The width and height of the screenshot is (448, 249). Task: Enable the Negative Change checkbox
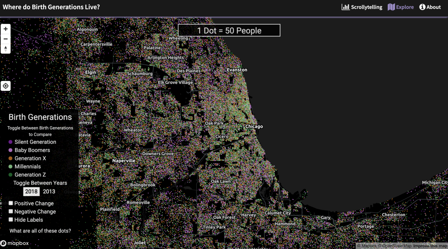pos(11,211)
